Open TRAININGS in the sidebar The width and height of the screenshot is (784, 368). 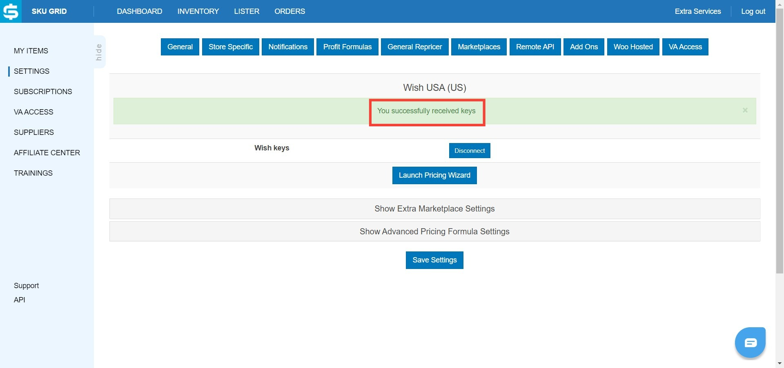(x=33, y=173)
